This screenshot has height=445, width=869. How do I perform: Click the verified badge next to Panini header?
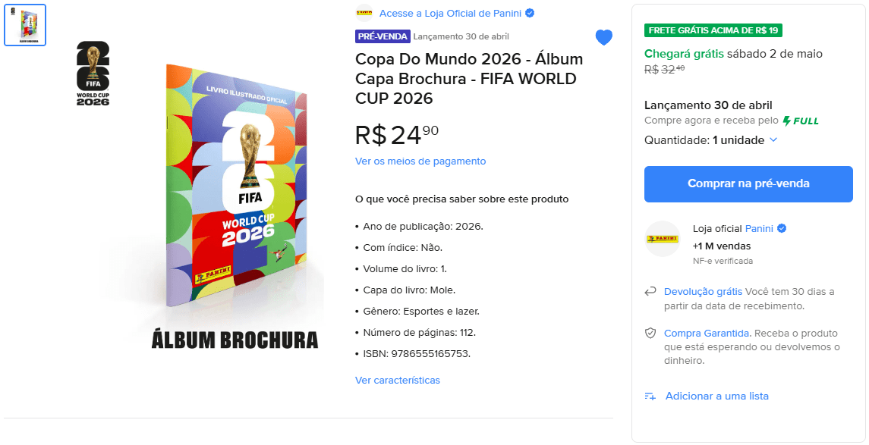530,13
